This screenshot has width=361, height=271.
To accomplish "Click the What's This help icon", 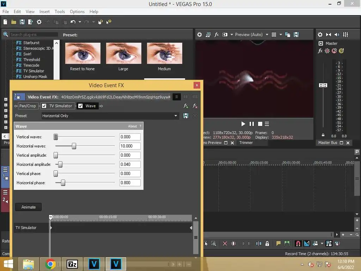I will coord(109,22).
